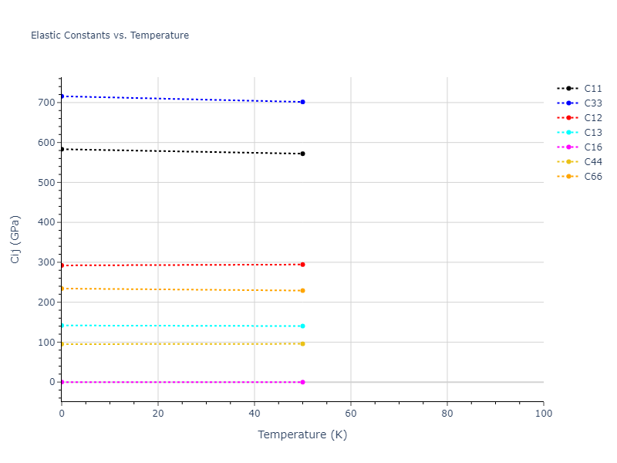This screenshot has width=617, height=463.
Task: Click the 'Cij (GPa)' y-axis title
Action: [x=15, y=239]
